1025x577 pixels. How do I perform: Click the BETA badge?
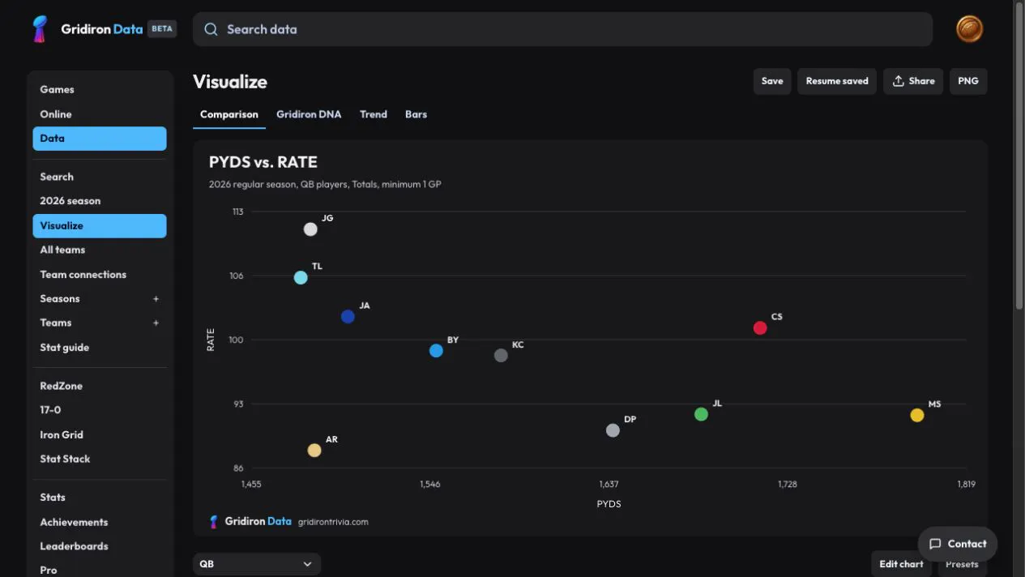[x=162, y=29]
